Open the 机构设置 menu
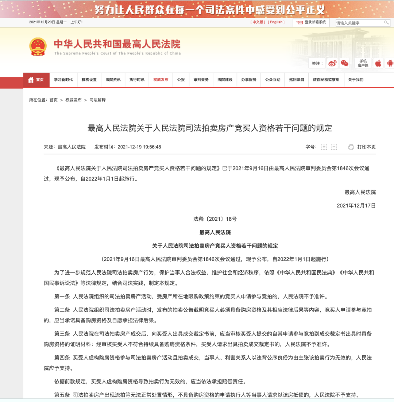This screenshot has height=402, width=394. pyautogui.click(x=89, y=80)
